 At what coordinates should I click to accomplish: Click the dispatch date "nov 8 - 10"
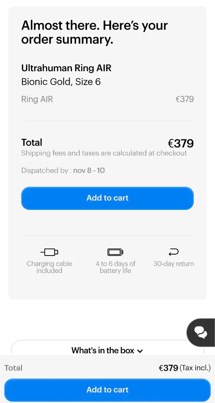pos(89,170)
